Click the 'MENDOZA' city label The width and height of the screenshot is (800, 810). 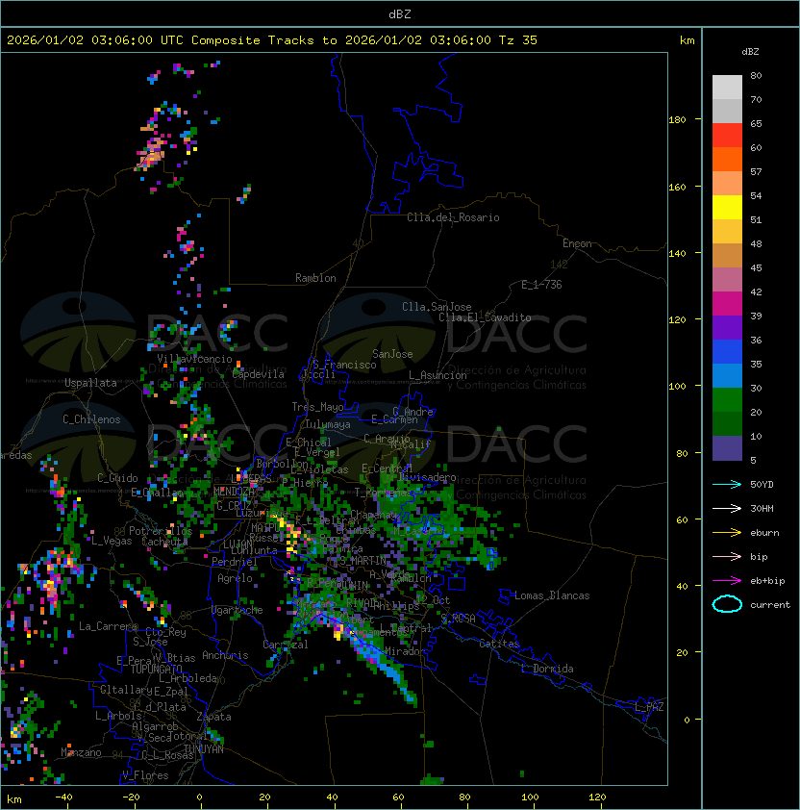234,492
